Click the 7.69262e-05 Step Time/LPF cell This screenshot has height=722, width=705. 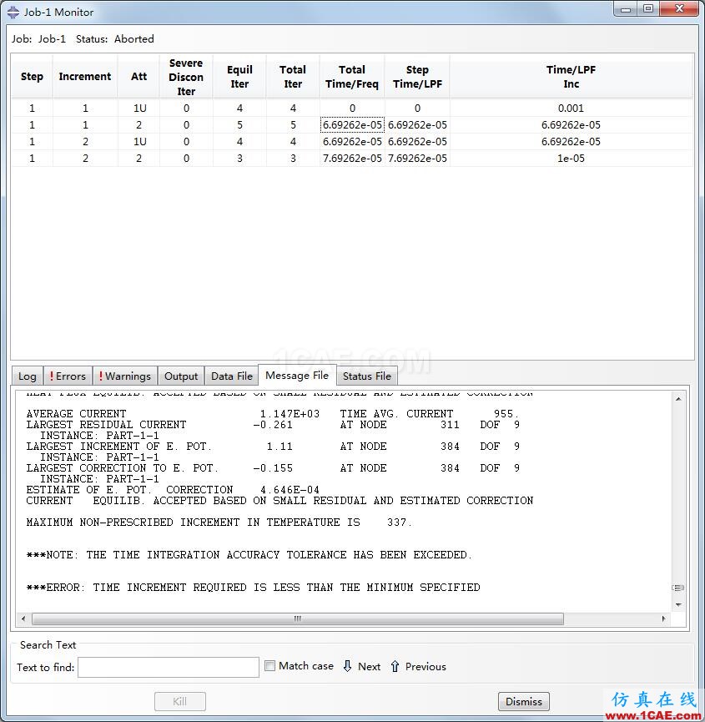(417, 159)
